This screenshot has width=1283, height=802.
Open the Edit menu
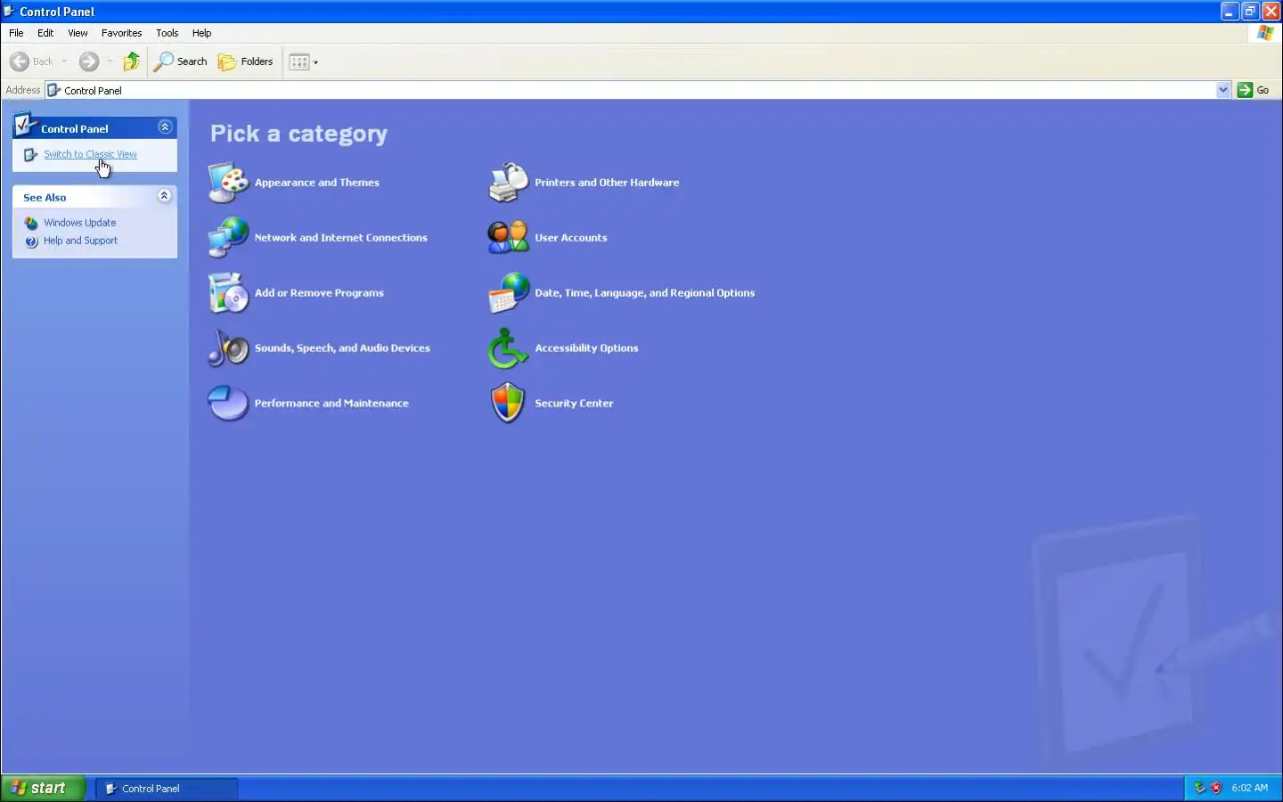[x=45, y=33]
